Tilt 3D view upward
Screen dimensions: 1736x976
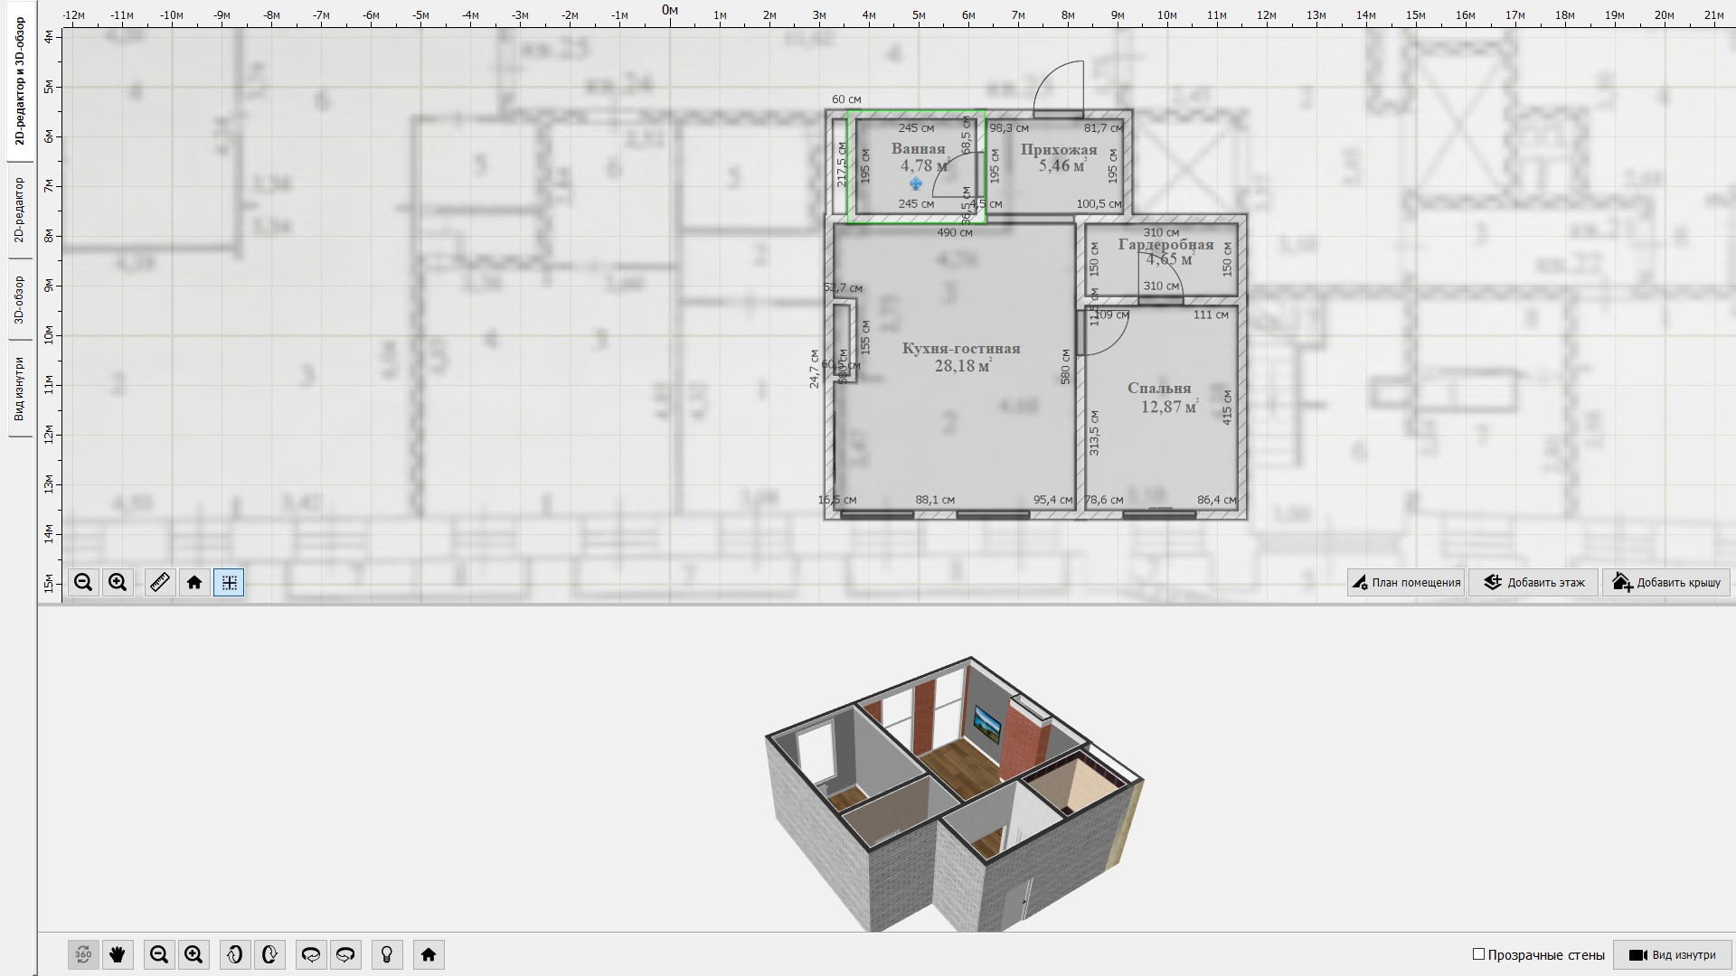pos(235,955)
